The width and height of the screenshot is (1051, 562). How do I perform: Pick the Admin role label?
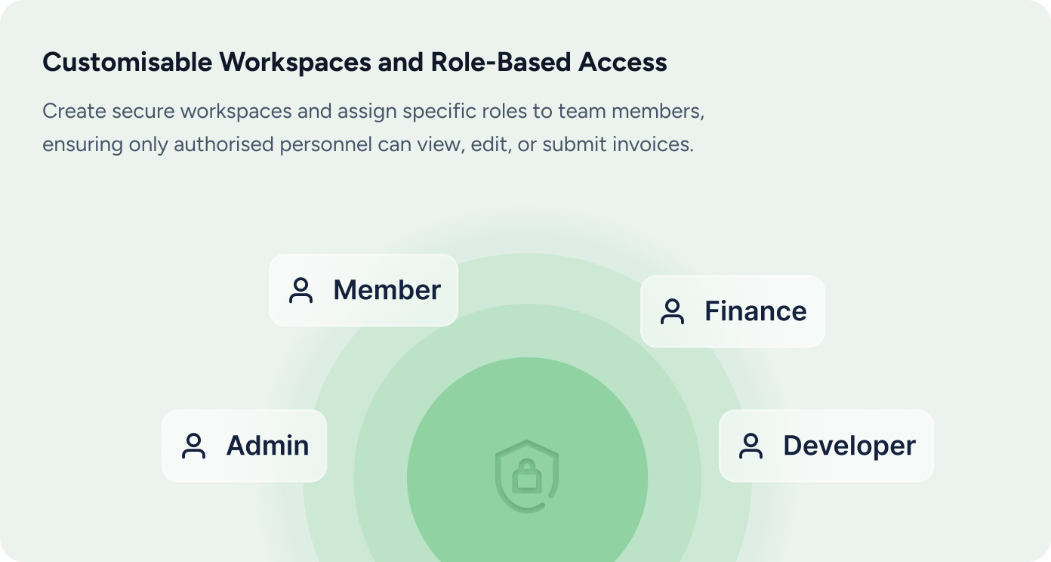pyautogui.click(x=267, y=446)
